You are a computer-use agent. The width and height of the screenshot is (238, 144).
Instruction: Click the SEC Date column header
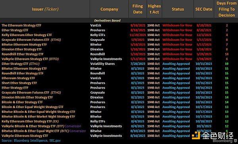pos(204,9)
